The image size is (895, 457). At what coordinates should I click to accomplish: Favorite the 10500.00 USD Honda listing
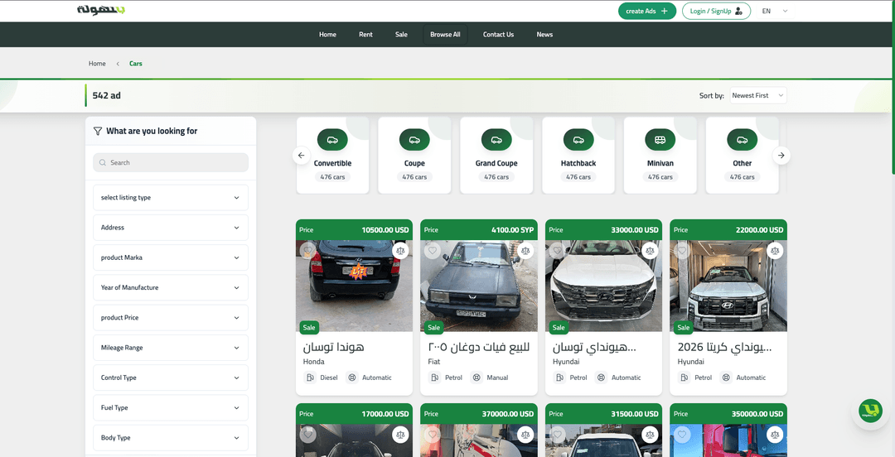point(307,250)
